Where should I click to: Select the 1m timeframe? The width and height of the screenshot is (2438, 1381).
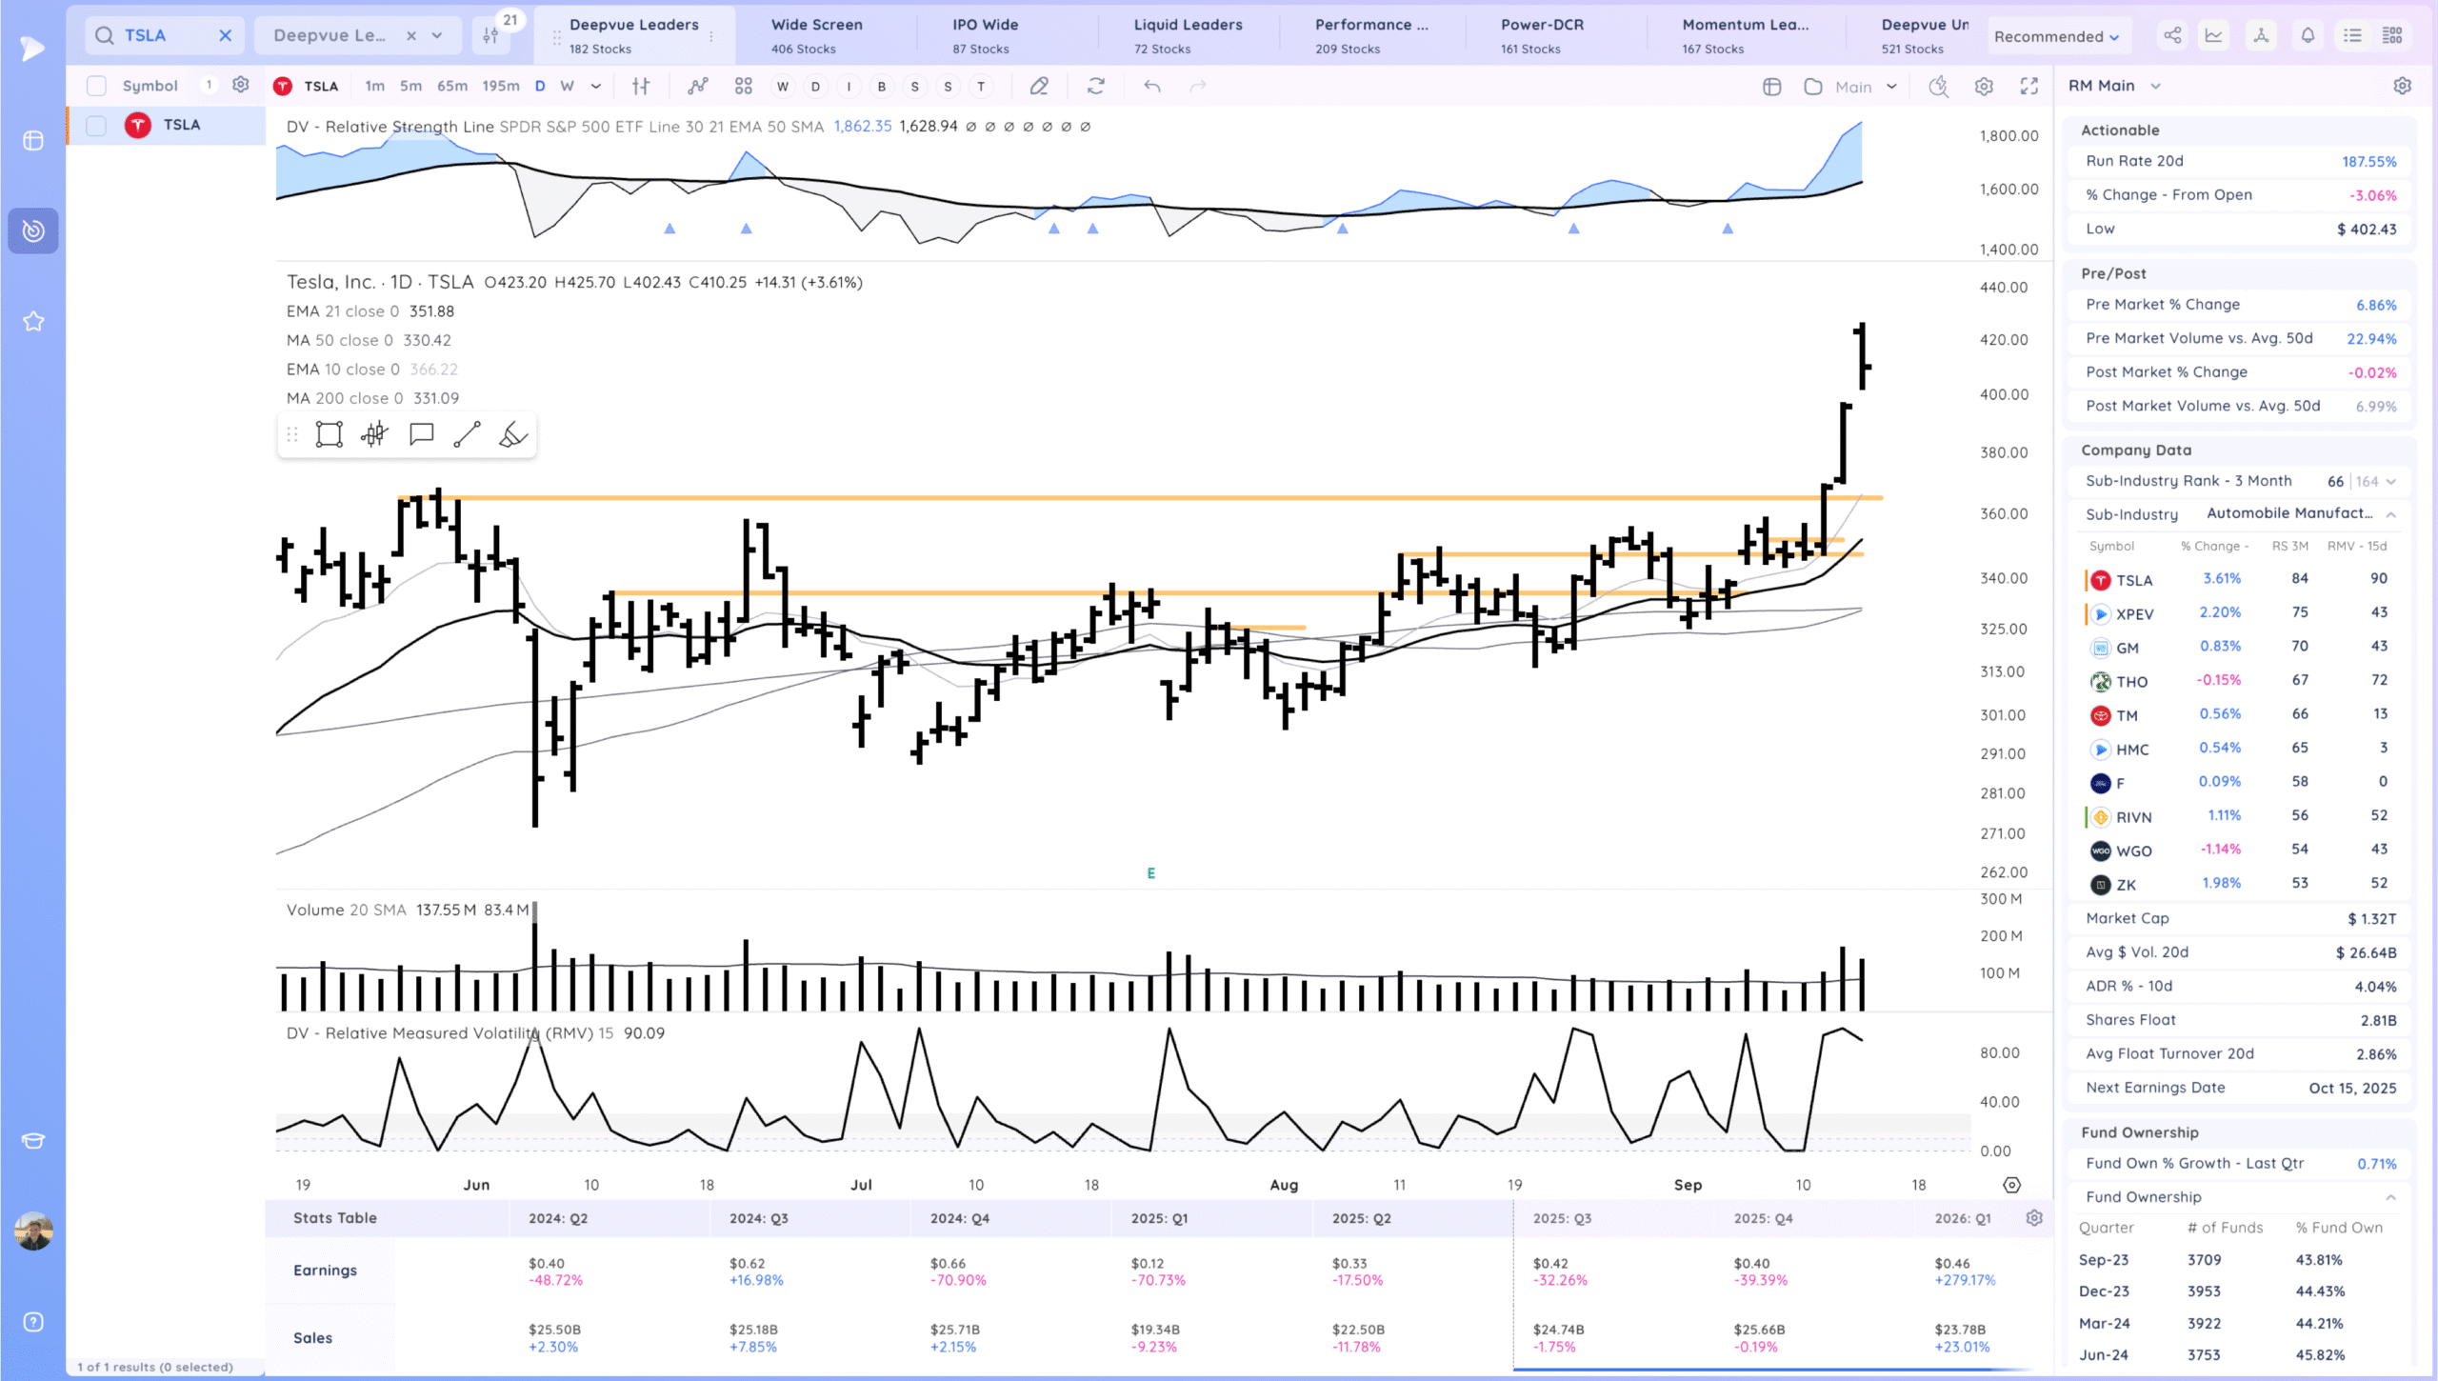[x=375, y=86]
